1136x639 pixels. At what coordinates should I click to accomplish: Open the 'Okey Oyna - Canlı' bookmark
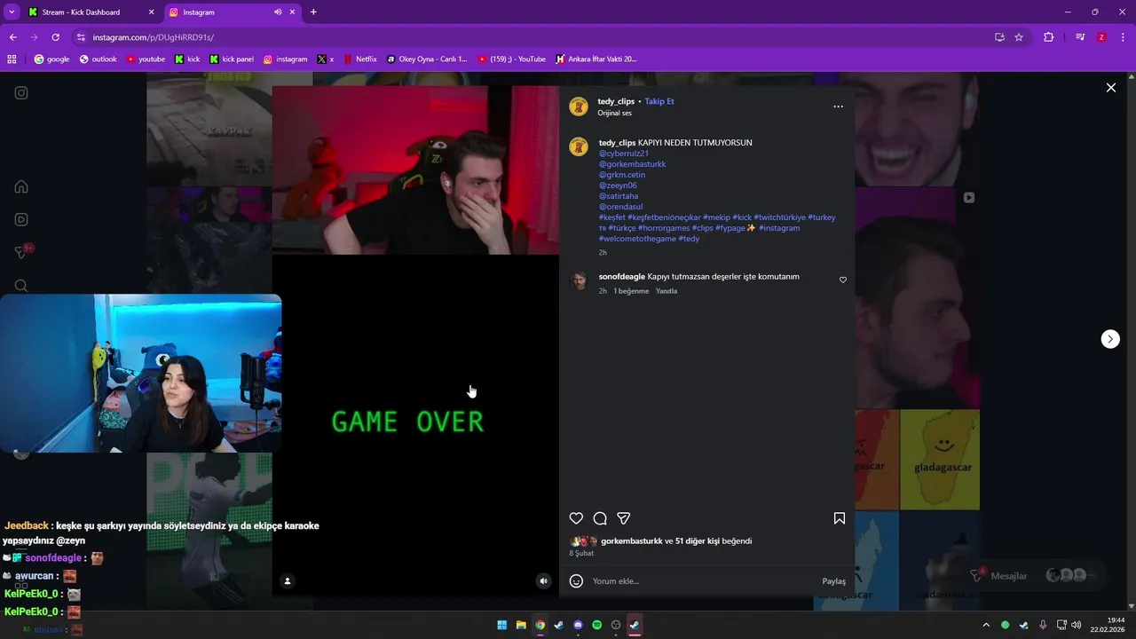(427, 59)
